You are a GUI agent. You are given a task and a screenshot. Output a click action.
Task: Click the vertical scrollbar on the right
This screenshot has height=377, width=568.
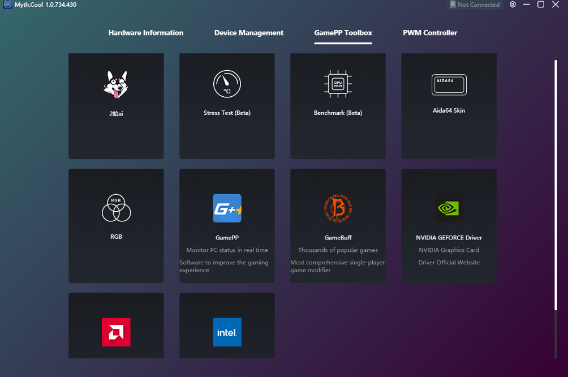click(556, 185)
